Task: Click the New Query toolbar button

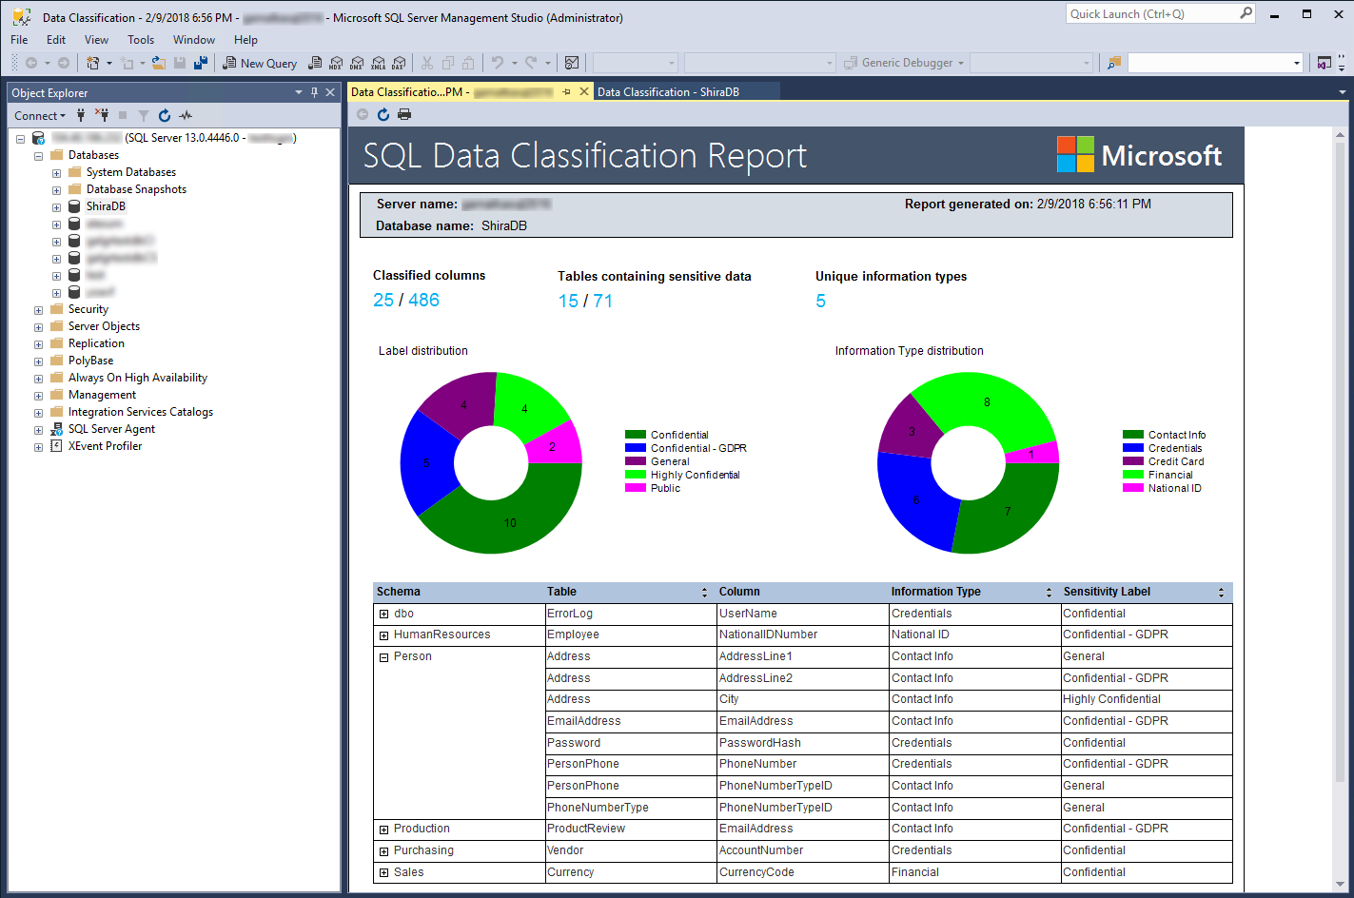Action: point(260,64)
